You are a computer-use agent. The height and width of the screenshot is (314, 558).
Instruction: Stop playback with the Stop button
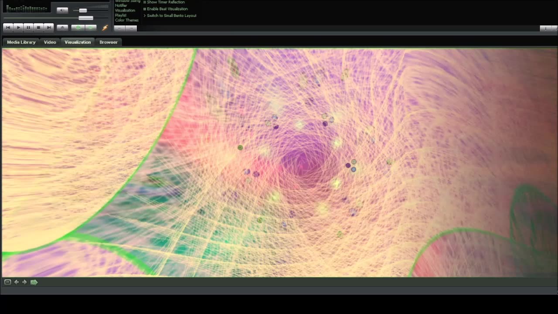(38, 27)
